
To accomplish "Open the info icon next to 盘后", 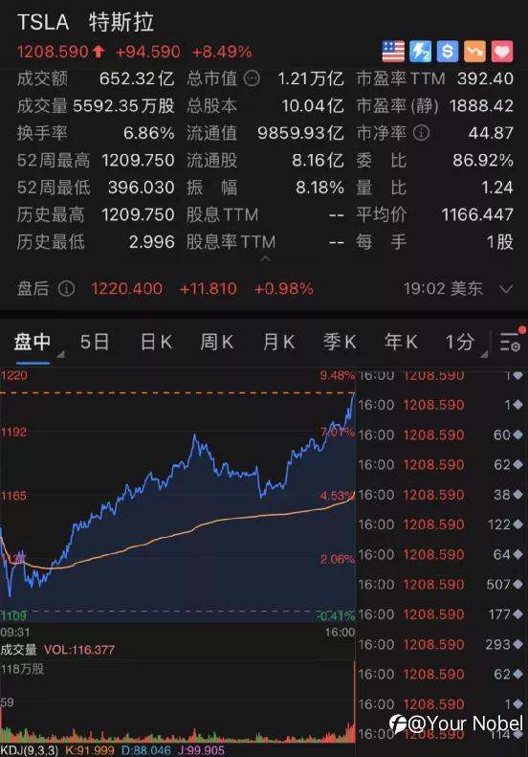I will click(x=67, y=289).
